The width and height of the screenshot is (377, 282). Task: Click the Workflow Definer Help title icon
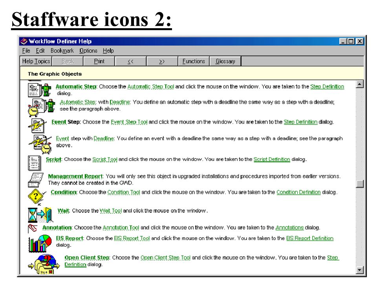pyautogui.click(x=24, y=41)
